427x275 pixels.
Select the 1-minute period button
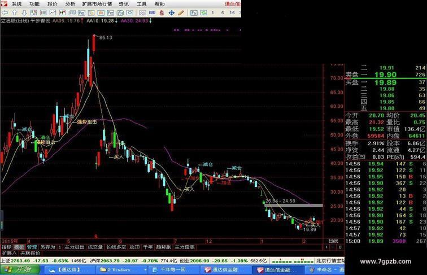pos(213,13)
